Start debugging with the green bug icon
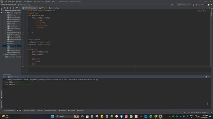Image resolution: width=213 pixels, height=119 pixels. 196,5
